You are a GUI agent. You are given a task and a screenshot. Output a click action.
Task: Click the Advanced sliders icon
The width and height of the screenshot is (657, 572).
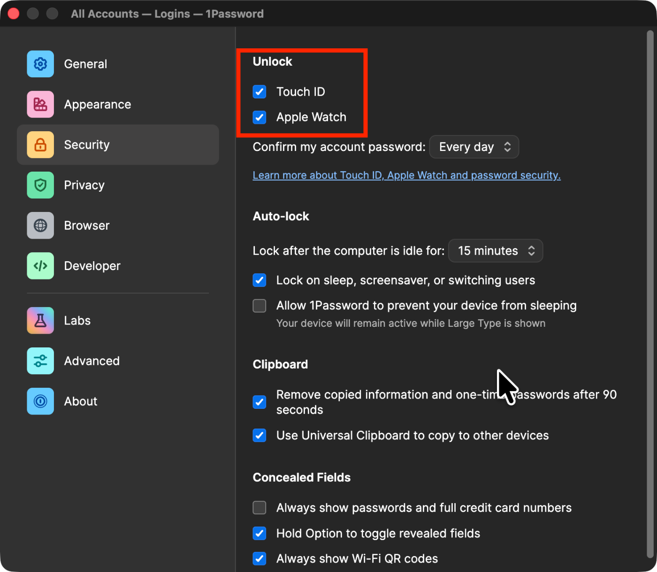tap(40, 361)
